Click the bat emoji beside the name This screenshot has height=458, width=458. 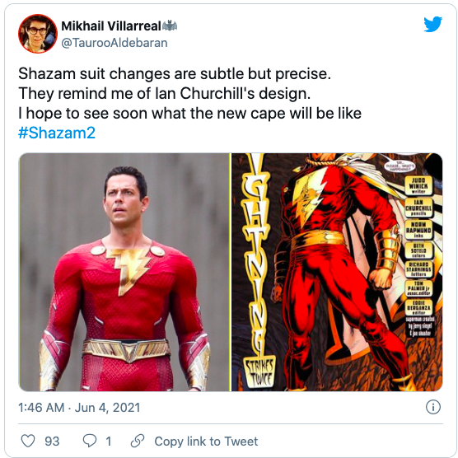point(170,26)
